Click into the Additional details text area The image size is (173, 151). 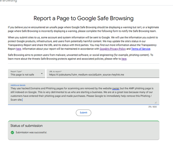pyautogui.click(x=83, y=94)
